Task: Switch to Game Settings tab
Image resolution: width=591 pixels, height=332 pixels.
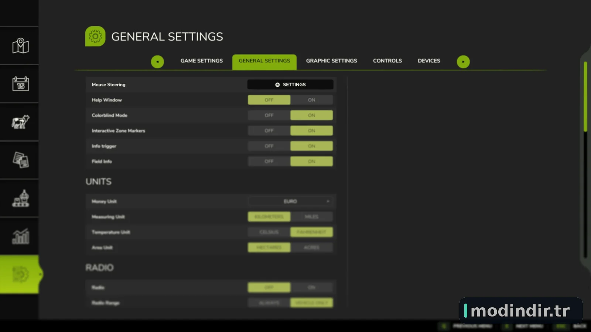Action: point(202,61)
